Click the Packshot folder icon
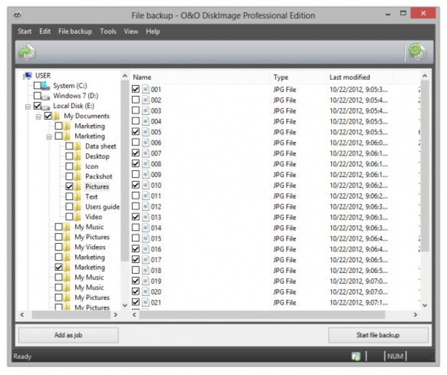The width and height of the screenshot is (447, 375). click(x=77, y=176)
